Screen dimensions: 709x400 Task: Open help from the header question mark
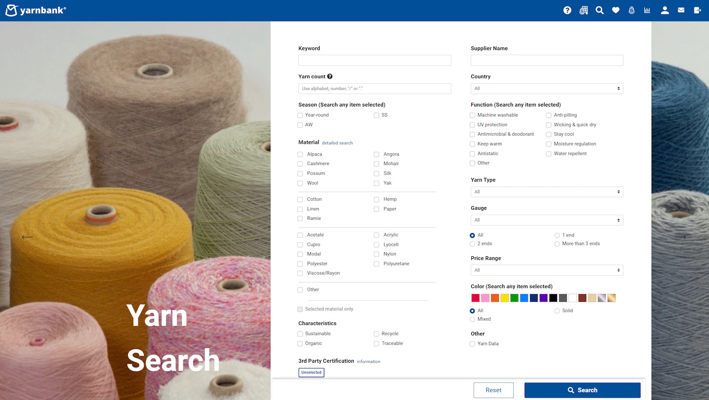pyautogui.click(x=567, y=10)
